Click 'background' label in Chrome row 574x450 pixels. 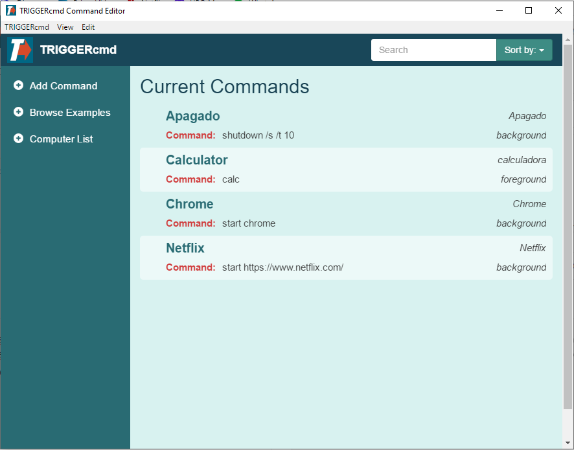[x=522, y=223]
